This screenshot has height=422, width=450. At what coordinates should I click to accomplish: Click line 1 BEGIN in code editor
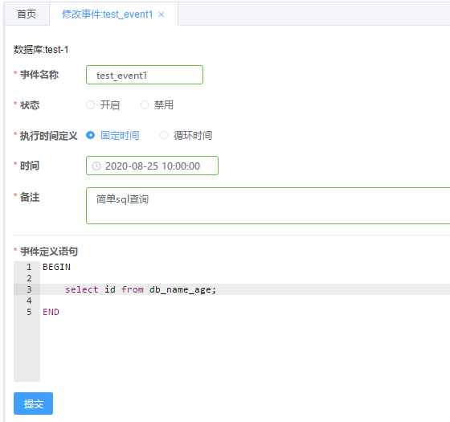click(x=56, y=267)
